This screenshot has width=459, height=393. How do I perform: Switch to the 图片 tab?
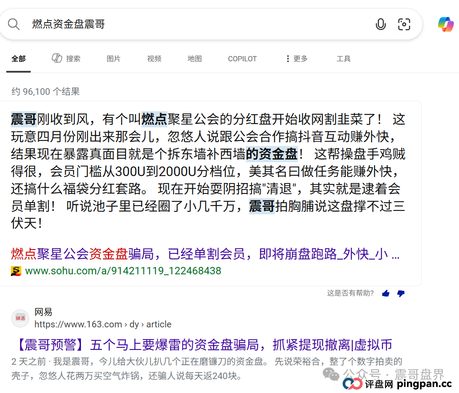coord(113,59)
